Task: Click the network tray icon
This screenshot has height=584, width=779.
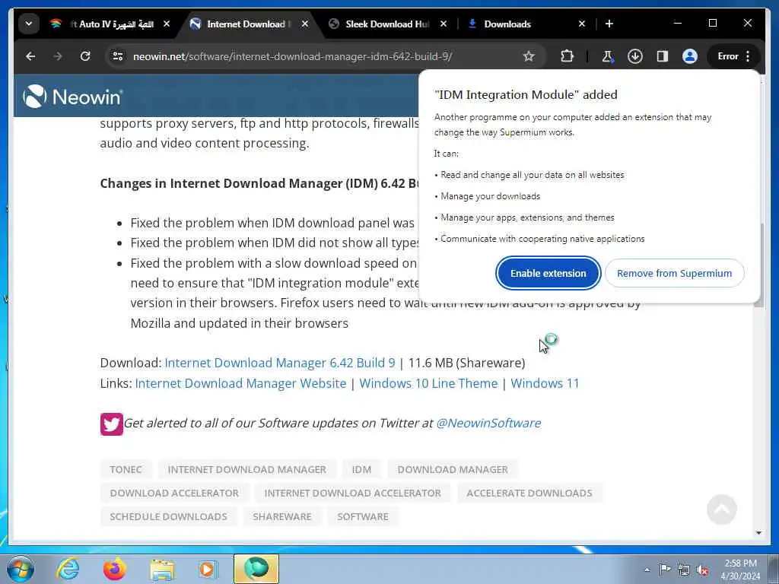Action: (x=684, y=570)
